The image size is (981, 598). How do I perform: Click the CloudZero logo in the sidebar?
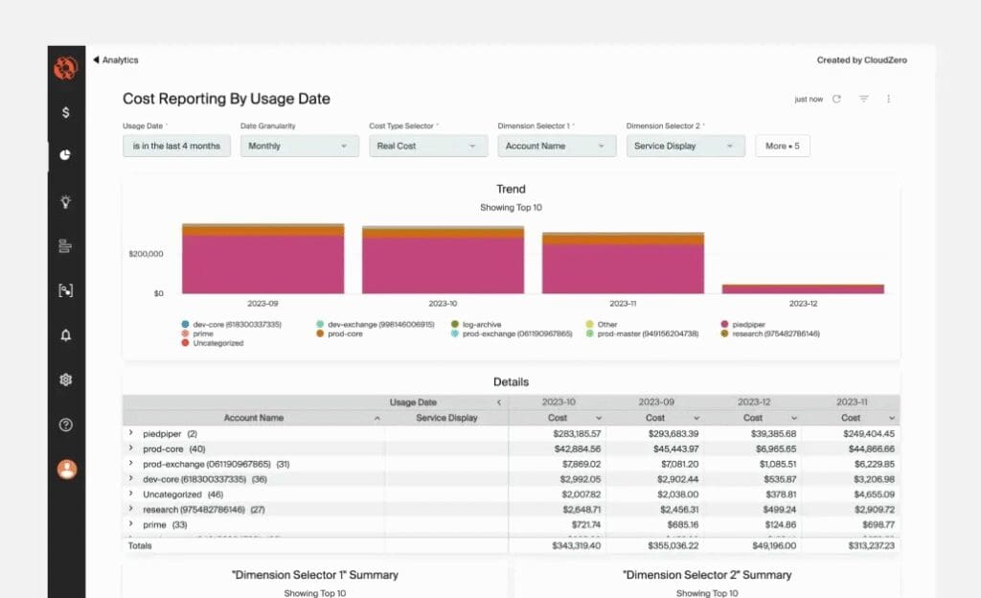65,68
